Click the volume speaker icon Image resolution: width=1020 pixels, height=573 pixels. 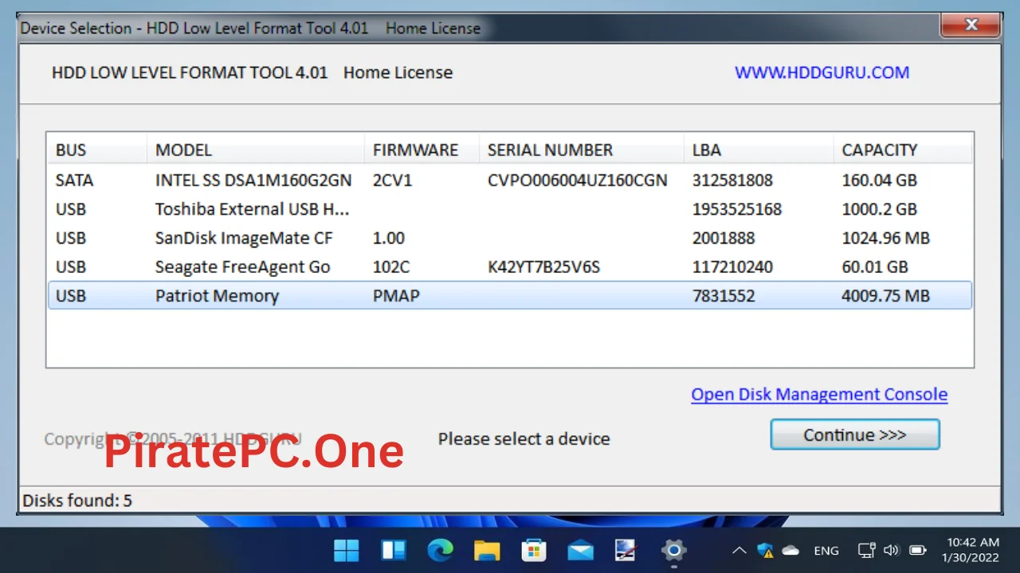point(892,550)
